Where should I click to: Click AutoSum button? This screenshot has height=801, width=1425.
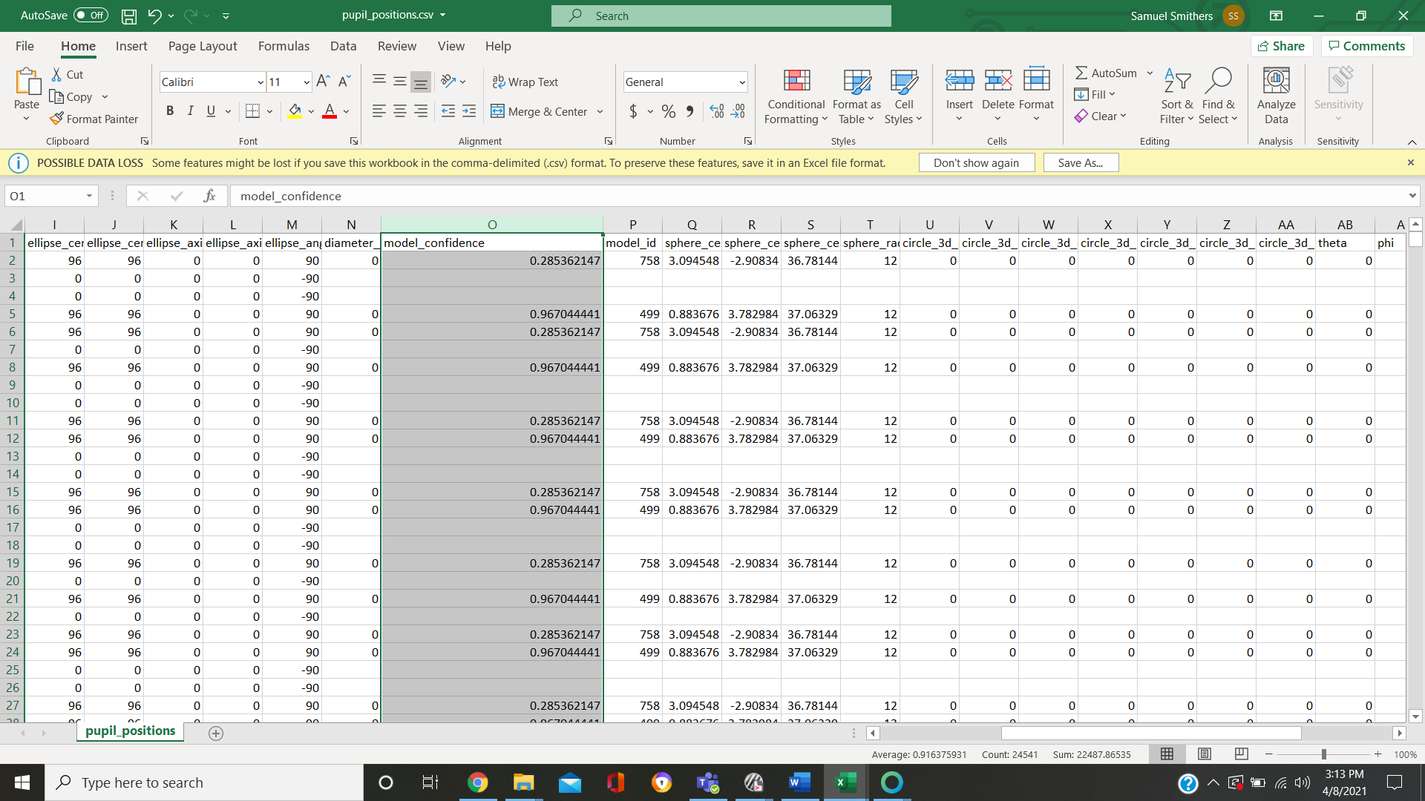tap(1107, 73)
